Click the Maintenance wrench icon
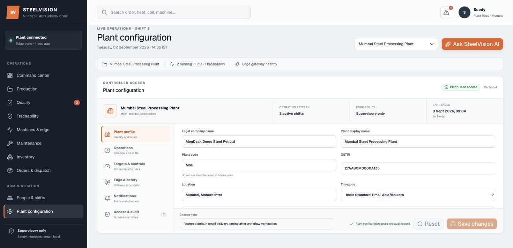Image resolution: width=513 pixels, height=248 pixels. tap(10, 144)
